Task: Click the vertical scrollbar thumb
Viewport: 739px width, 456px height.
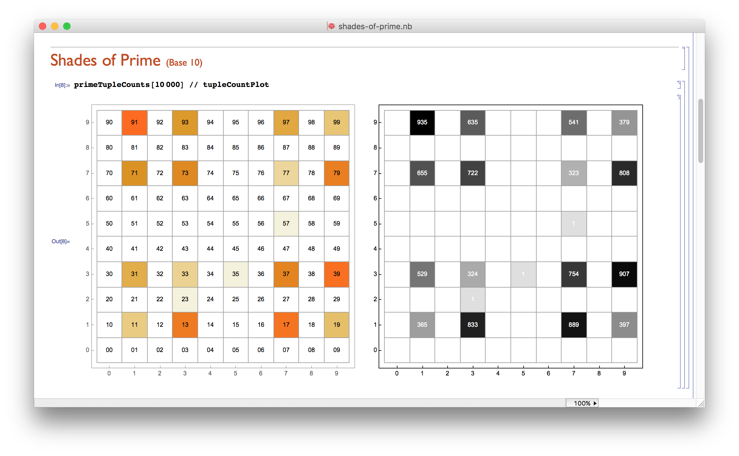Action: pos(700,131)
